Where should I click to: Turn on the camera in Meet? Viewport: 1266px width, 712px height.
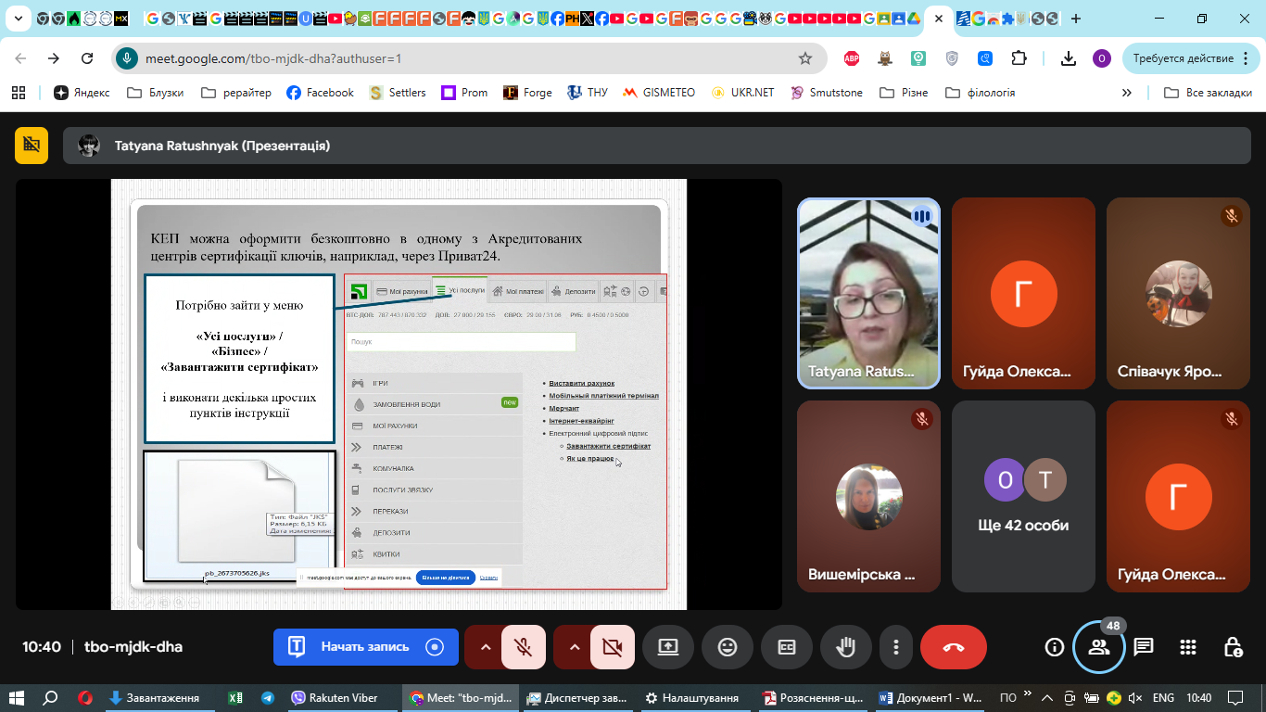click(613, 647)
